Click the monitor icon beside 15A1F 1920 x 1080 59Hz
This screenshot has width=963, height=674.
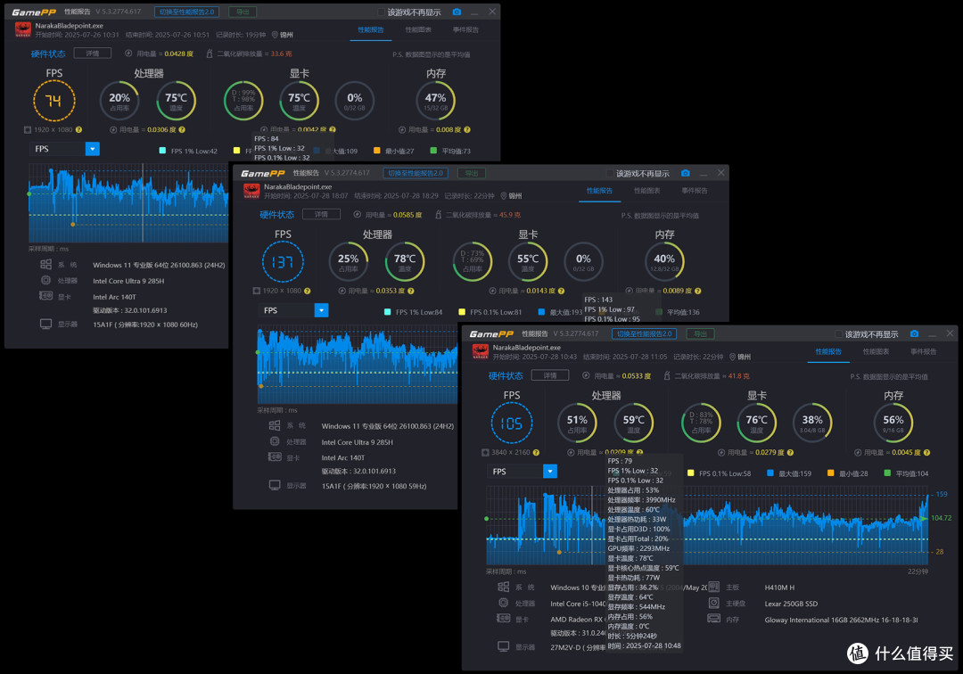tap(275, 486)
